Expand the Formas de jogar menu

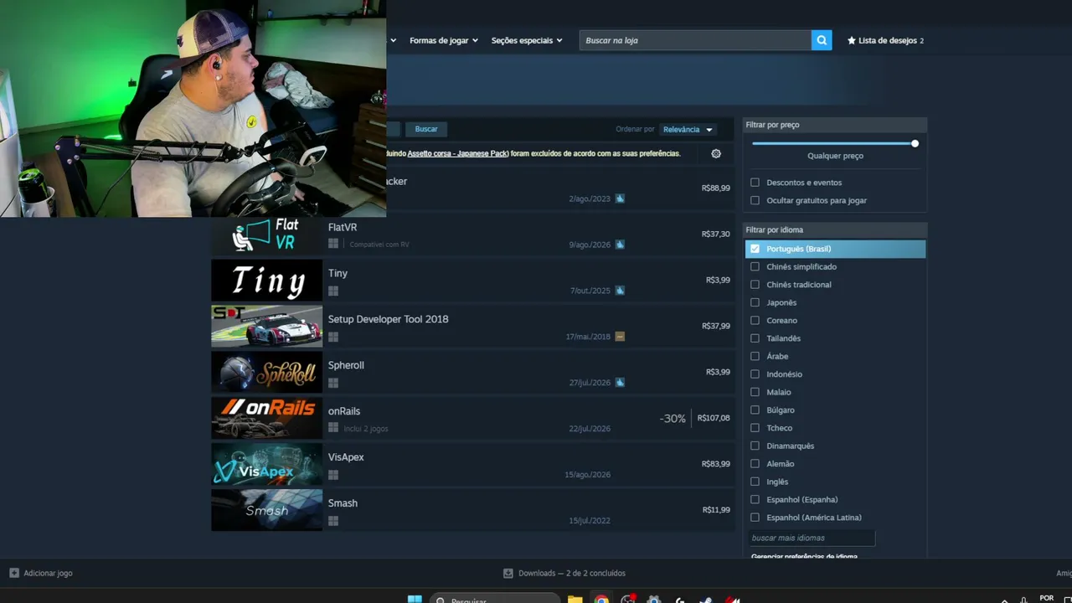(444, 40)
